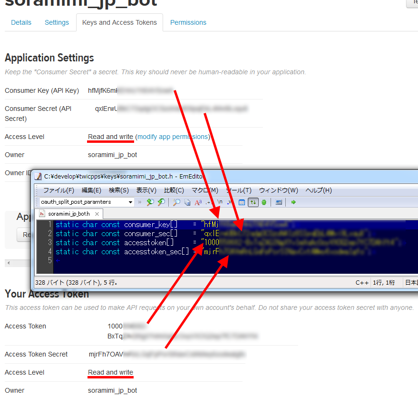Click the Find Next magnifier icon in EmEditor
This screenshot has width=418, height=397.
pyautogui.click(x=161, y=202)
